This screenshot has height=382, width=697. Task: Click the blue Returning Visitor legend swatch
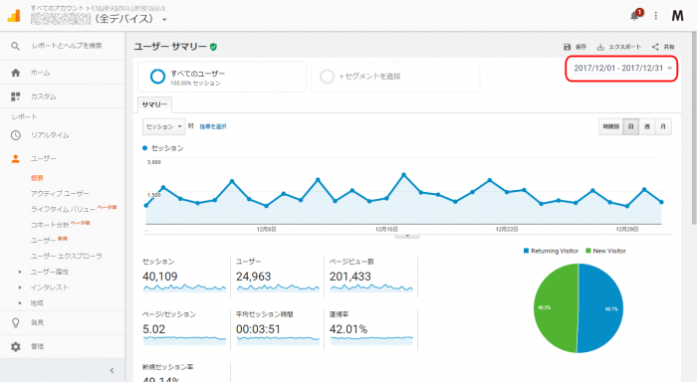click(x=527, y=251)
